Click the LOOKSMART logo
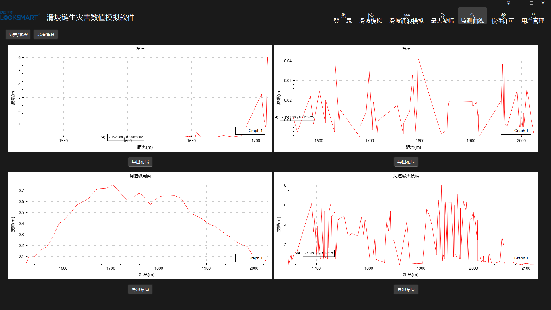The height and width of the screenshot is (310, 551). tap(20, 17)
